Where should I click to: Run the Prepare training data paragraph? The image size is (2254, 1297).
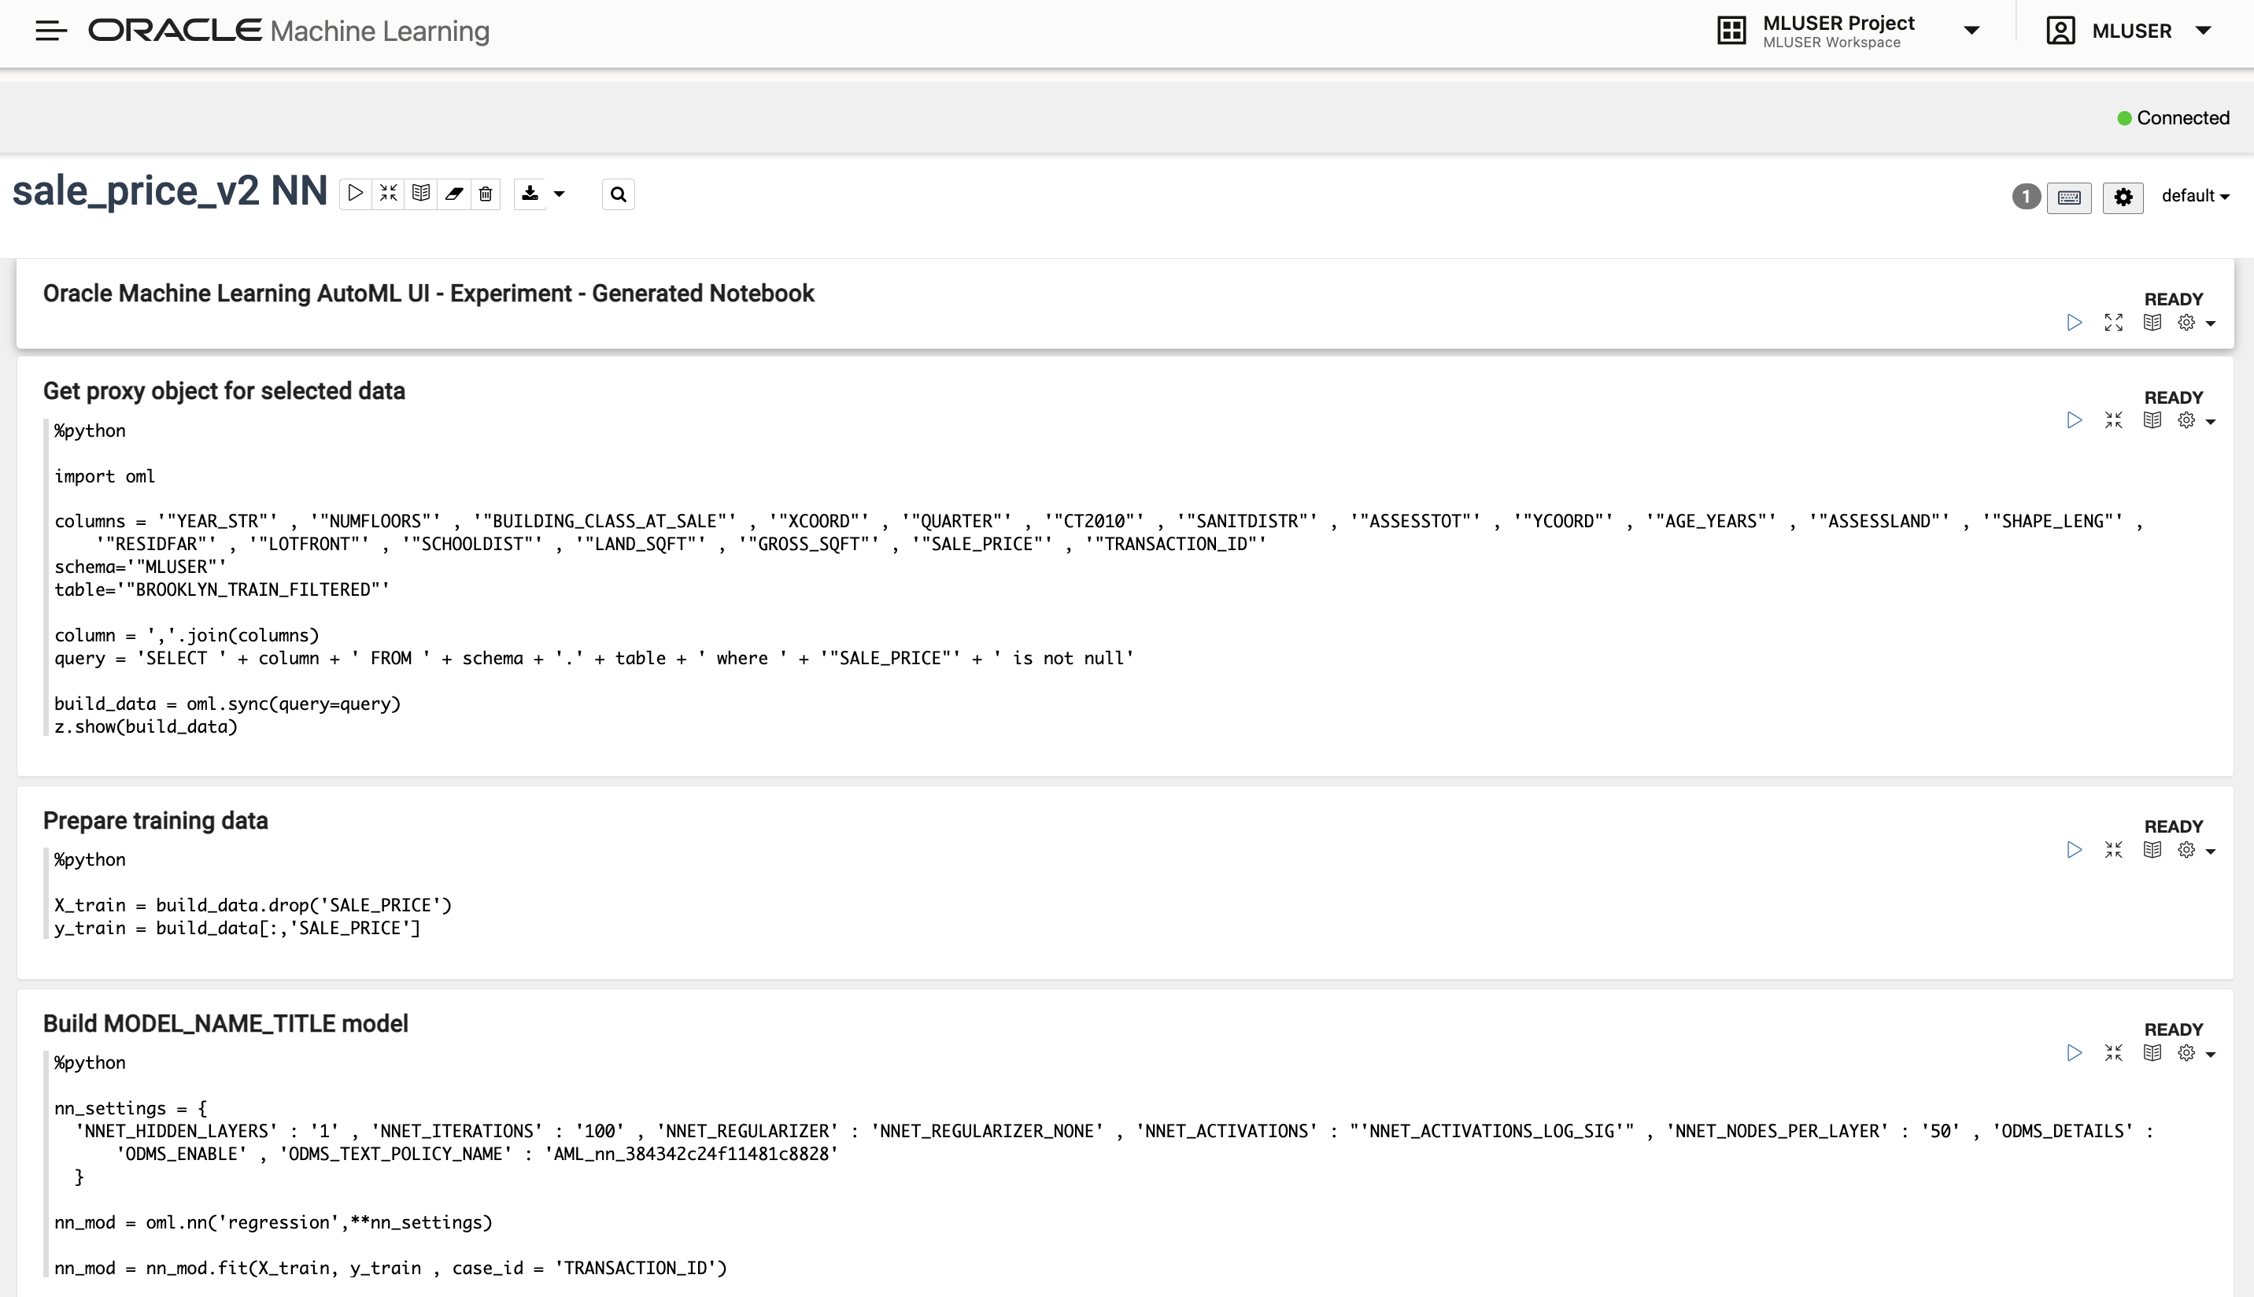click(x=2074, y=850)
